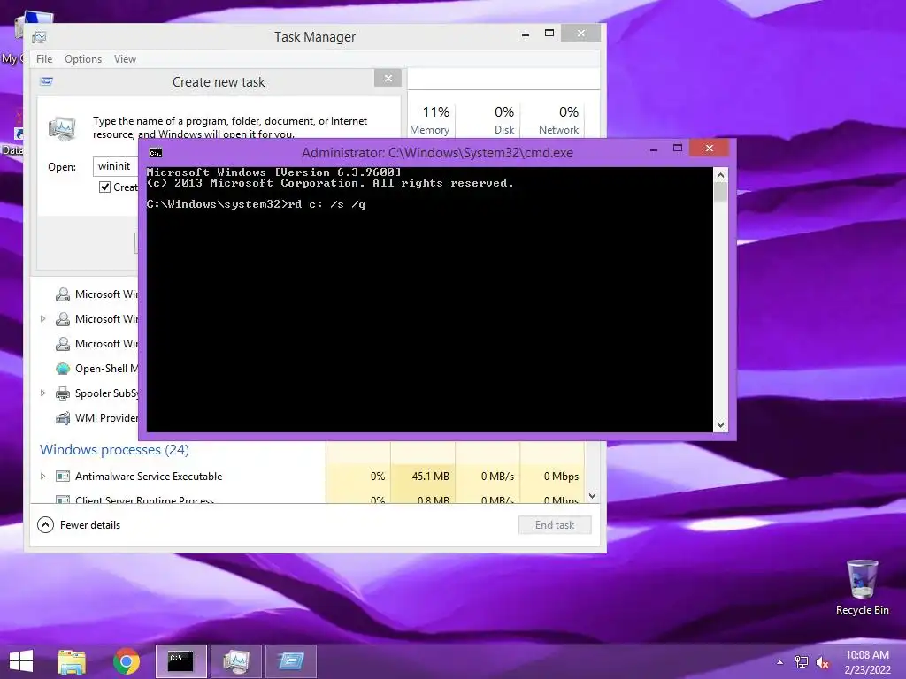Click the network tray icon
Viewport: 906px width, 679px height.
coord(802,662)
